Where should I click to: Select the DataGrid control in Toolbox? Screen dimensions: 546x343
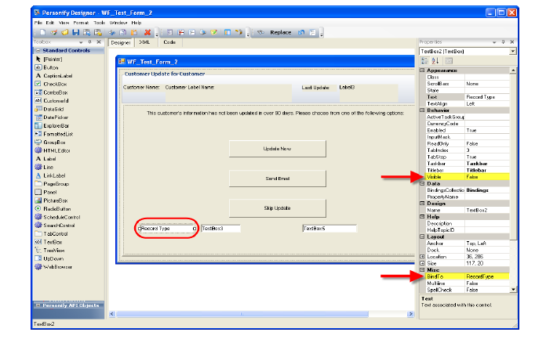(55, 108)
